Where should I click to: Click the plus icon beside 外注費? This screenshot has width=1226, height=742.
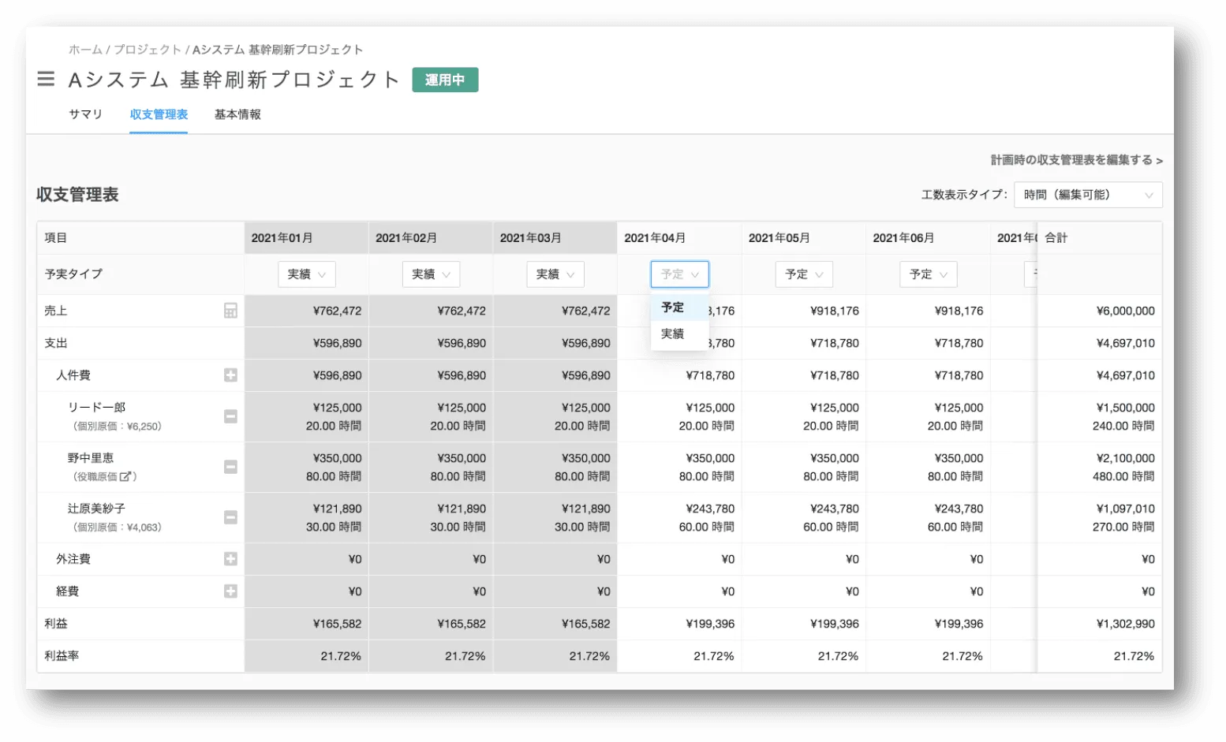tap(230, 558)
